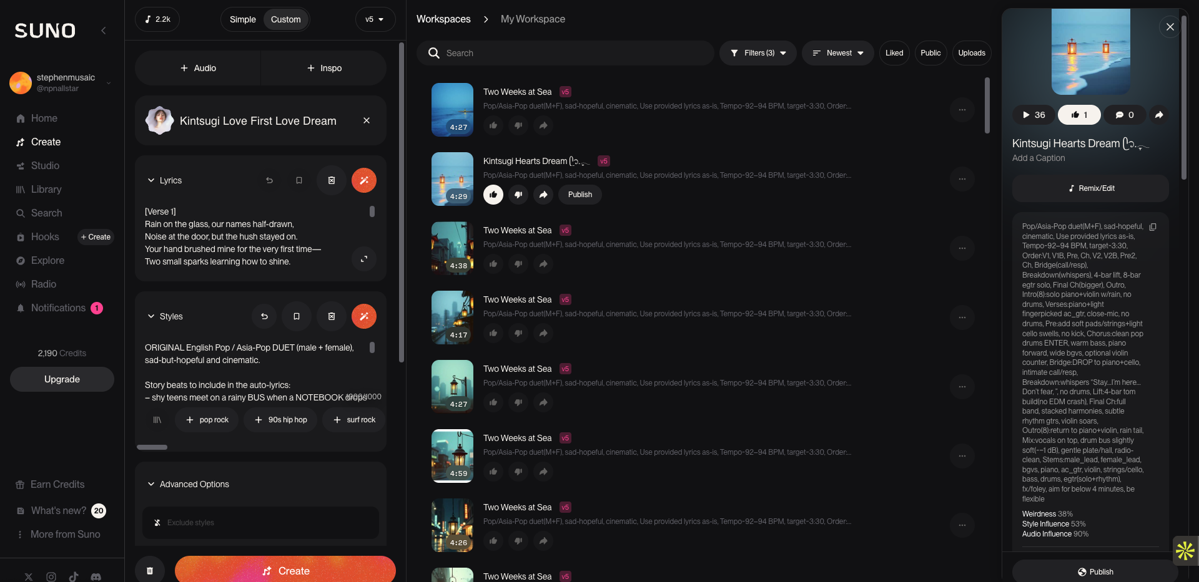
Task: Open Library from the sidebar
Action: coord(38,190)
